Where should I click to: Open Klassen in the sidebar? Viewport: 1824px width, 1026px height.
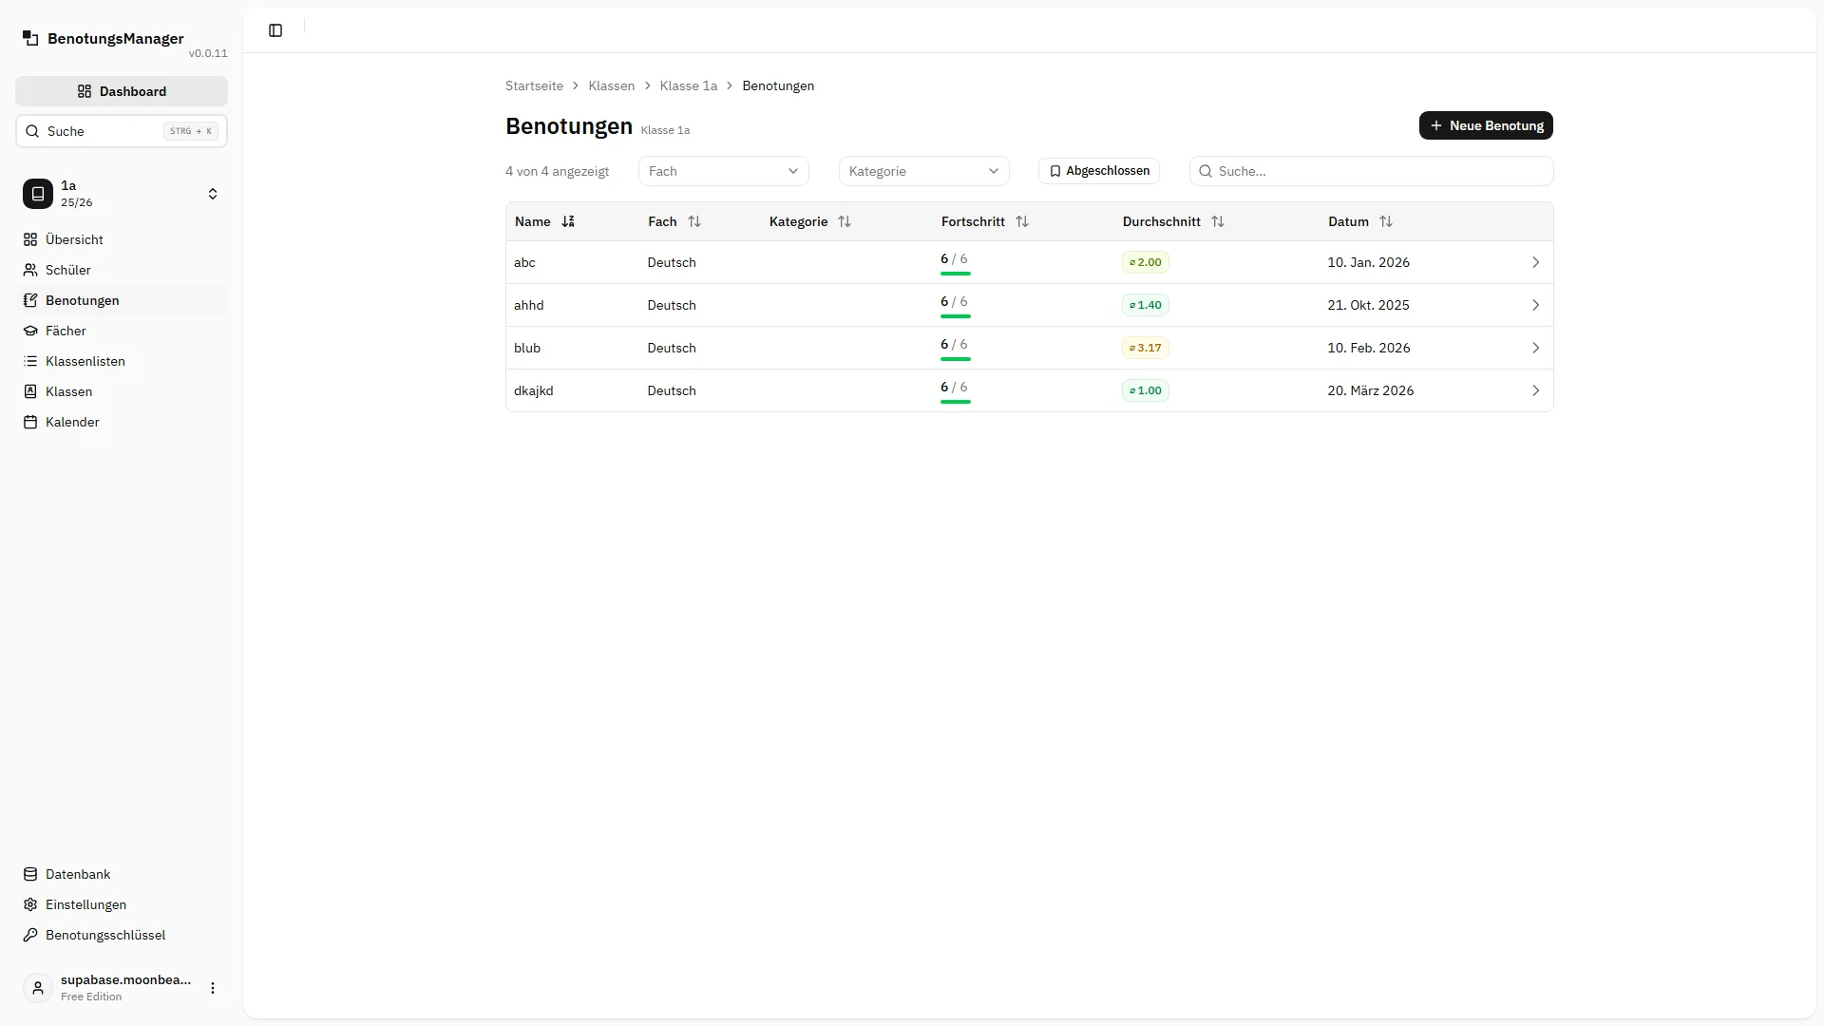[122, 391]
